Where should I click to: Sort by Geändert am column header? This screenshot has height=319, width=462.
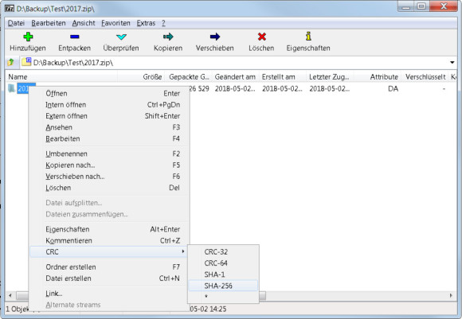pyautogui.click(x=236, y=77)
